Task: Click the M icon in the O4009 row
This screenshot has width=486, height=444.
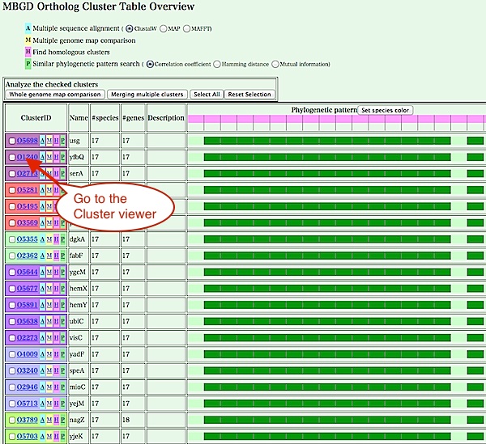Action: tap(49, 354)
